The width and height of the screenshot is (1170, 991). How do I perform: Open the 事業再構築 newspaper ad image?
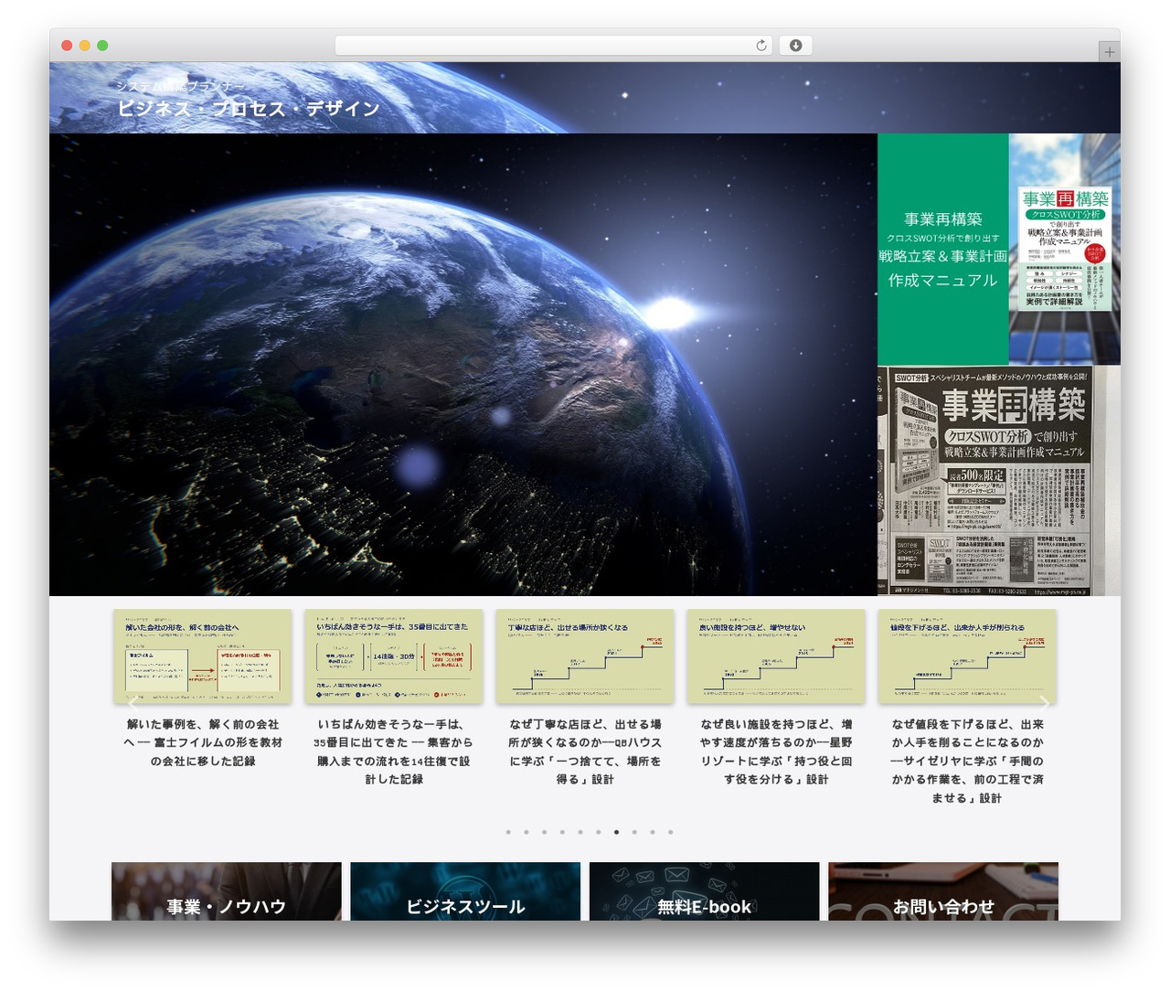pyautogui.click(x=998, y=481)
